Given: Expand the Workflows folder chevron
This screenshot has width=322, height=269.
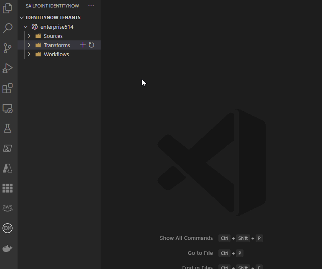Looking at the screenshot, I should coord(29,54).
